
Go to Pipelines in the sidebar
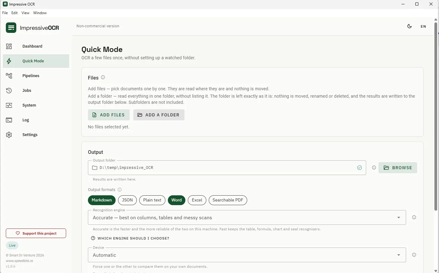[36, 76]
